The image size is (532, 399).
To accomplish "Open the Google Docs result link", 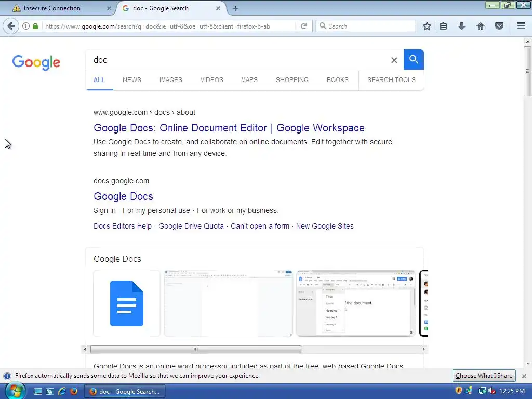I will point(123,196).
